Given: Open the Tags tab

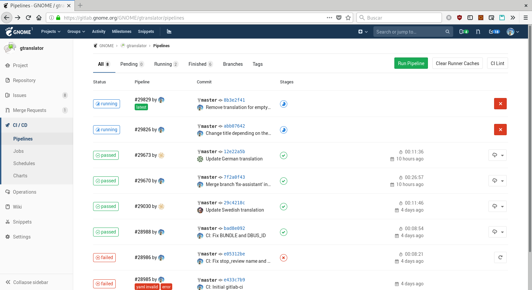Looking at the screenshot, I should pyautogui.click(x=258, y=64).
